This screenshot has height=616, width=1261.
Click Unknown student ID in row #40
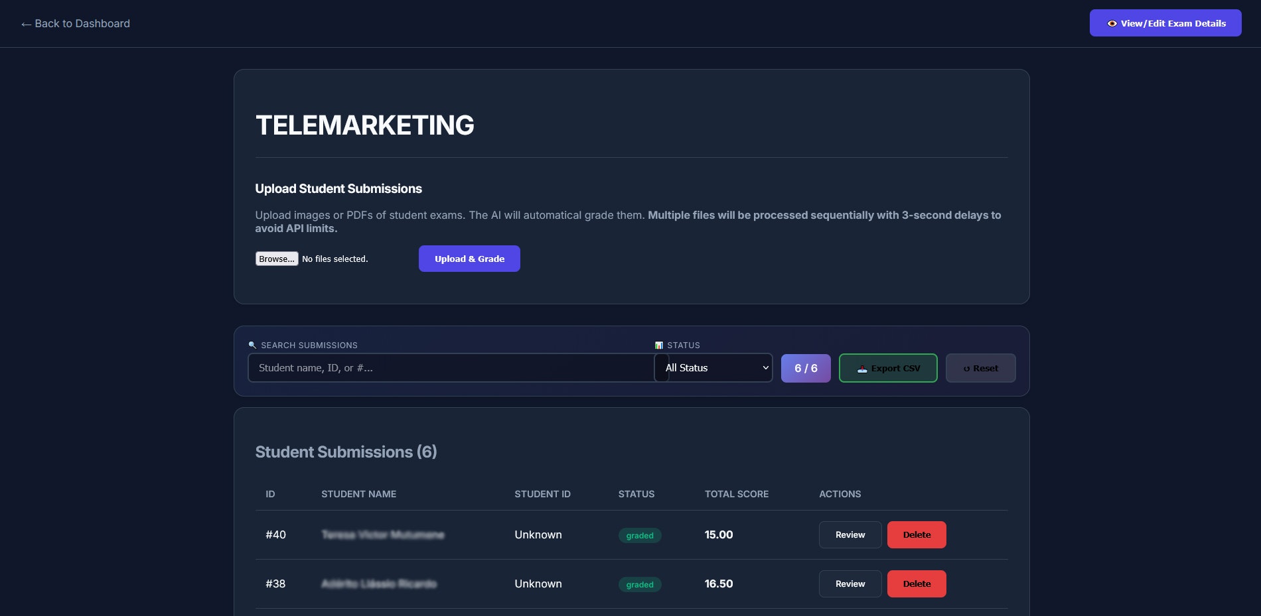[538, 534]
